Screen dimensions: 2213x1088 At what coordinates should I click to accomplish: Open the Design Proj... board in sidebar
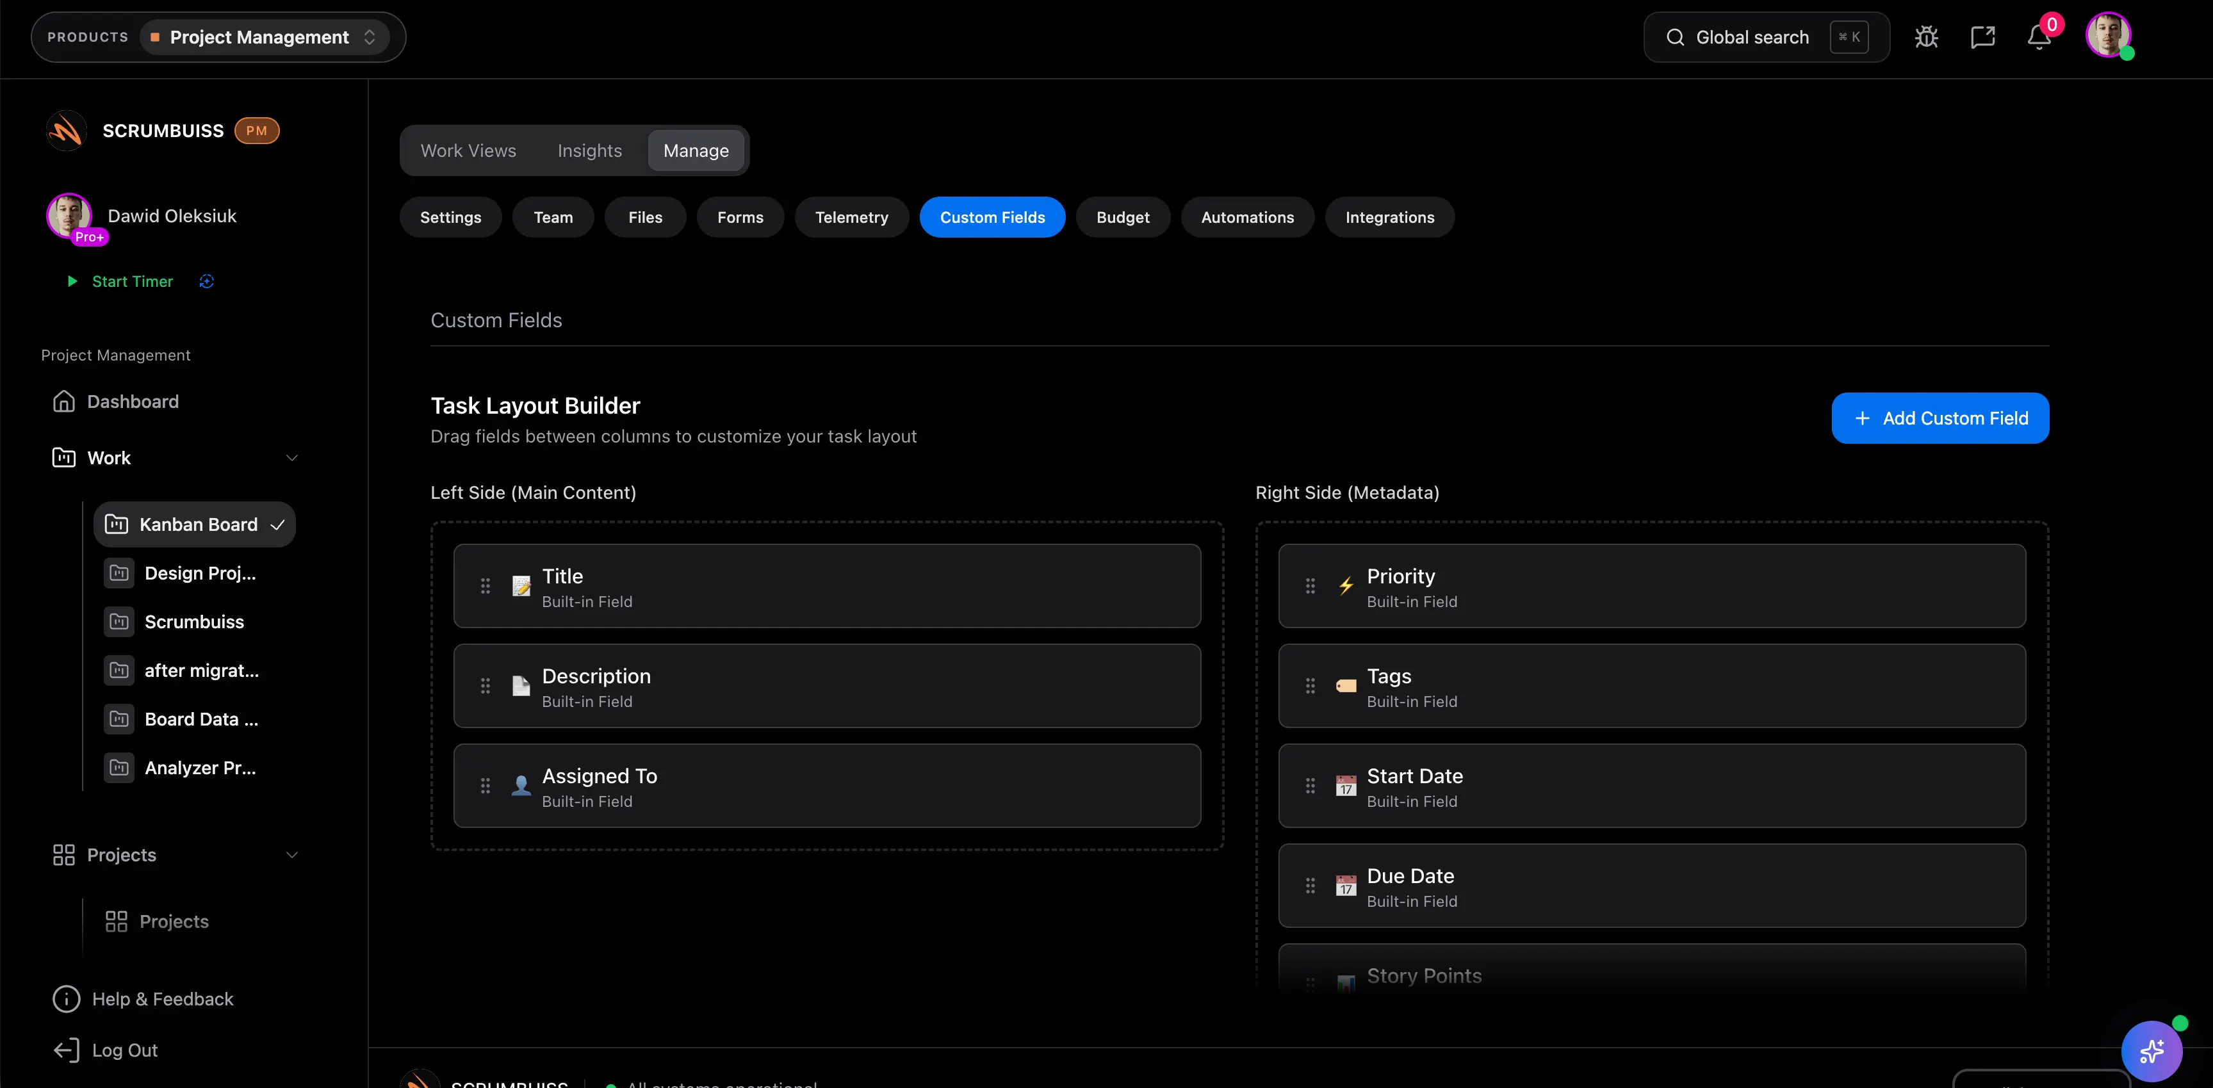[x=199, y=572]
